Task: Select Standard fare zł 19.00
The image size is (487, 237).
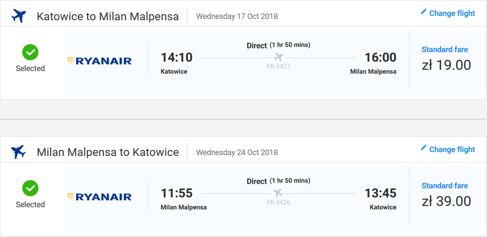Action: 446,59
